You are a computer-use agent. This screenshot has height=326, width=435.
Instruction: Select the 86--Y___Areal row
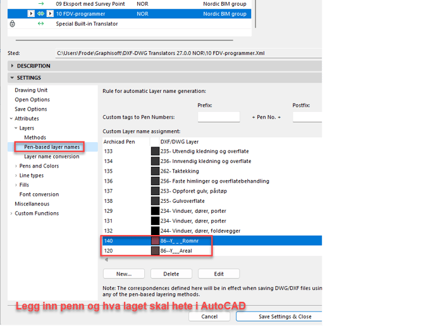212,251
